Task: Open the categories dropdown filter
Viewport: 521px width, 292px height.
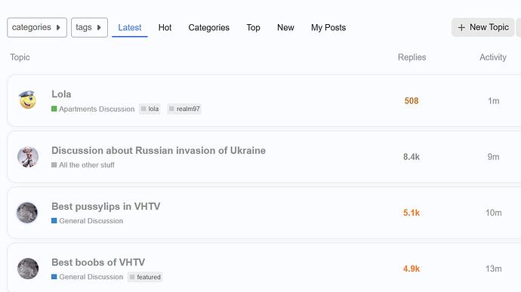Action: pyautogui.click(x=37, y=28)
